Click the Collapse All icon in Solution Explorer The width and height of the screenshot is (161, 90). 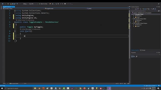[x=147, y=9]
